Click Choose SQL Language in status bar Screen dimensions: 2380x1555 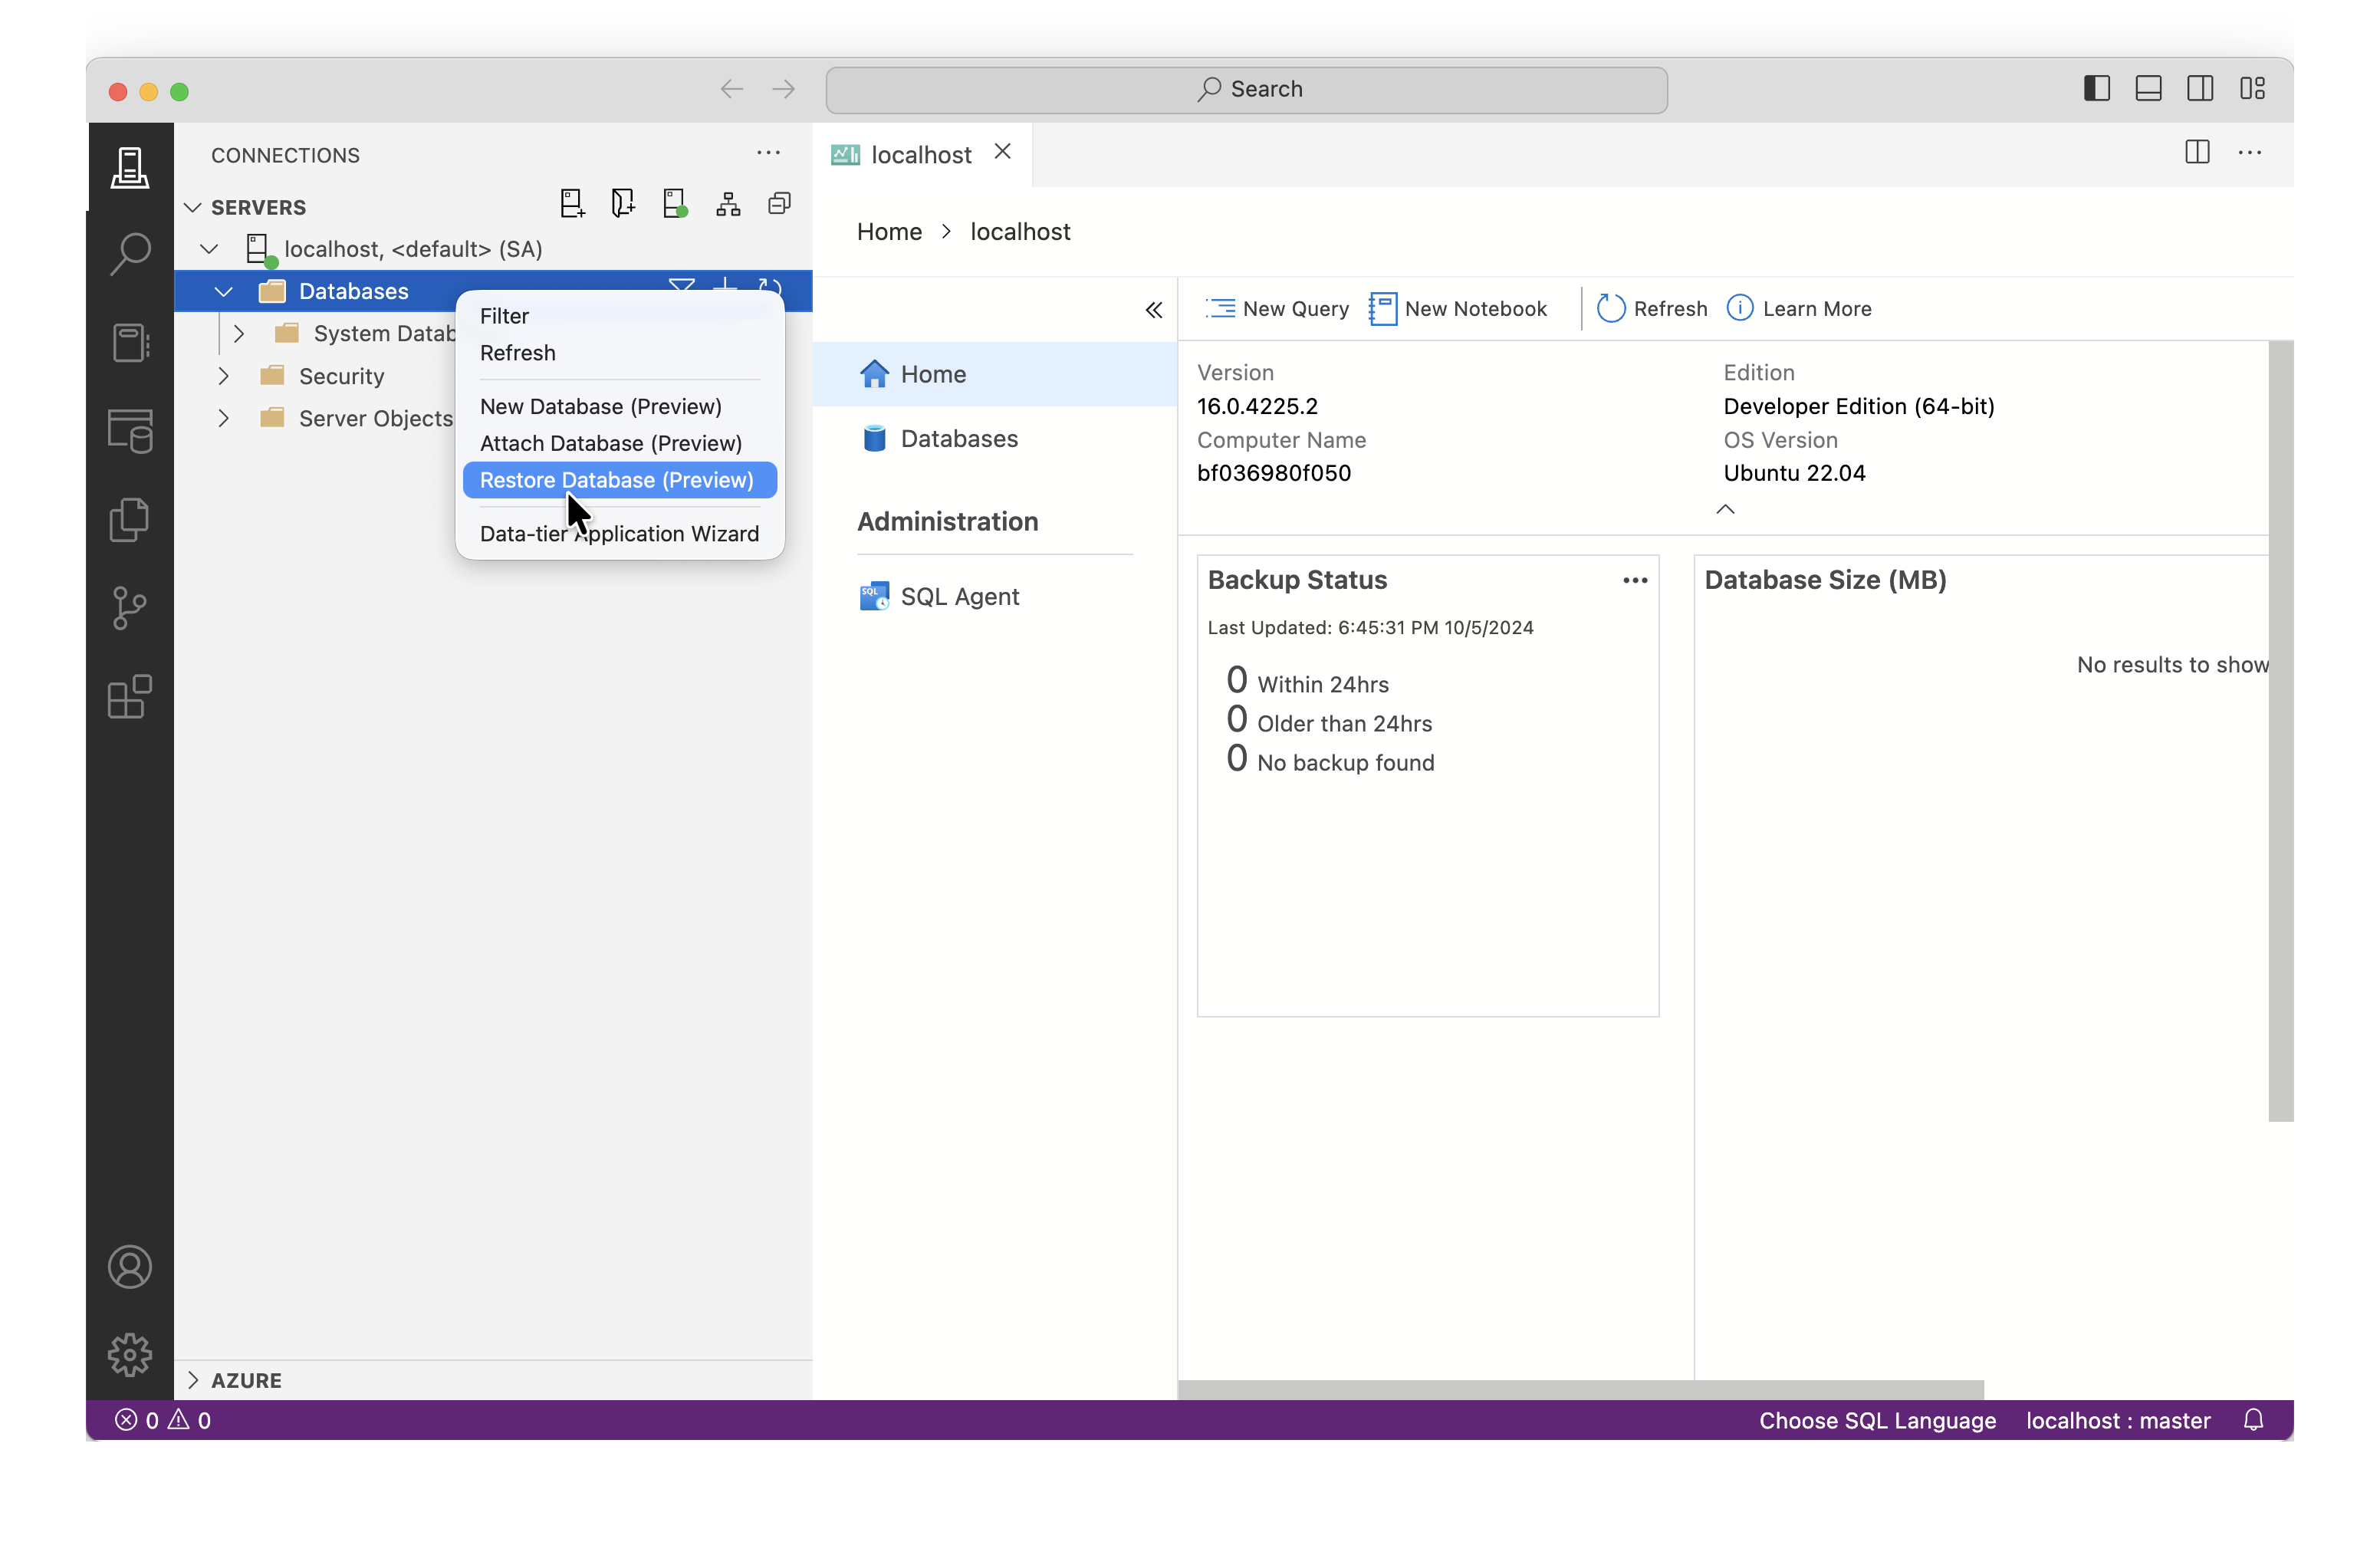tap(1877, 1420)
